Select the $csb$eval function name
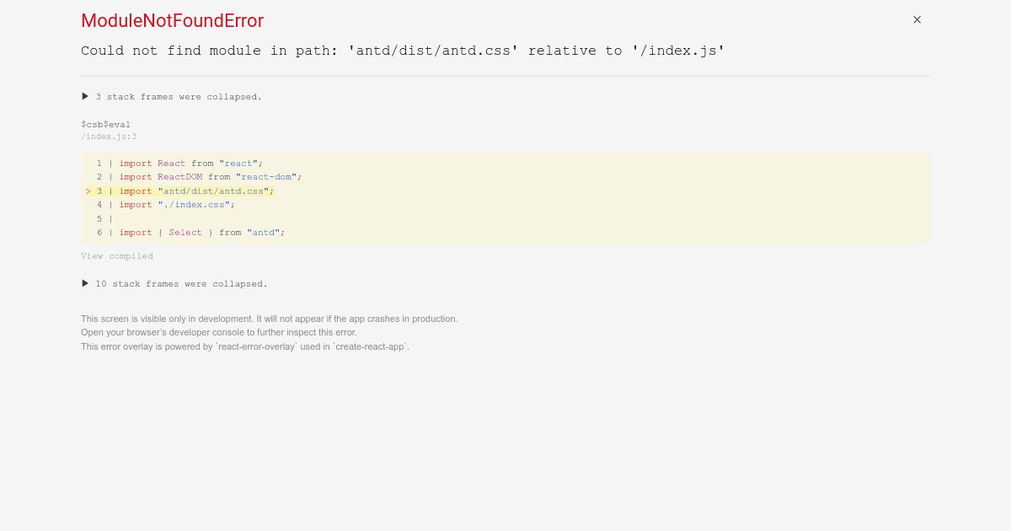This screenshot has height=531, width=1011. 106,124
